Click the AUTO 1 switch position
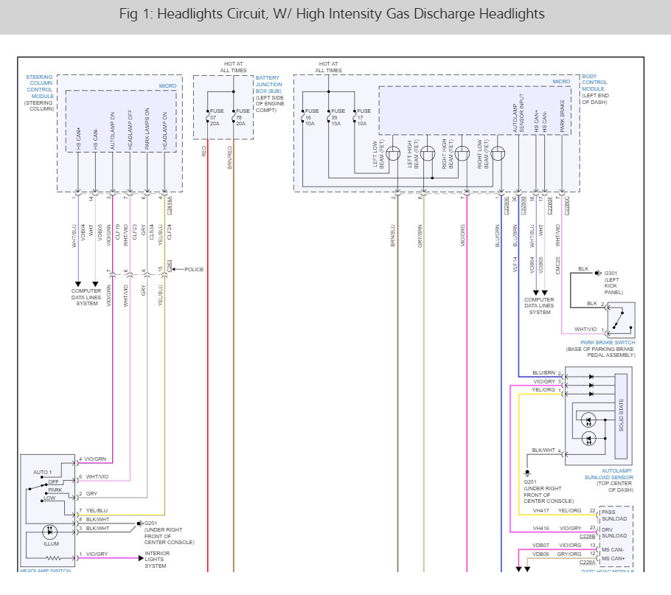This screenshot has width=671, height=595. point(42,472)
